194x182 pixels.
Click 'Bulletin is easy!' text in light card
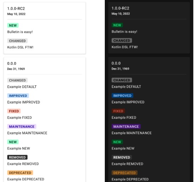[20, 32]
